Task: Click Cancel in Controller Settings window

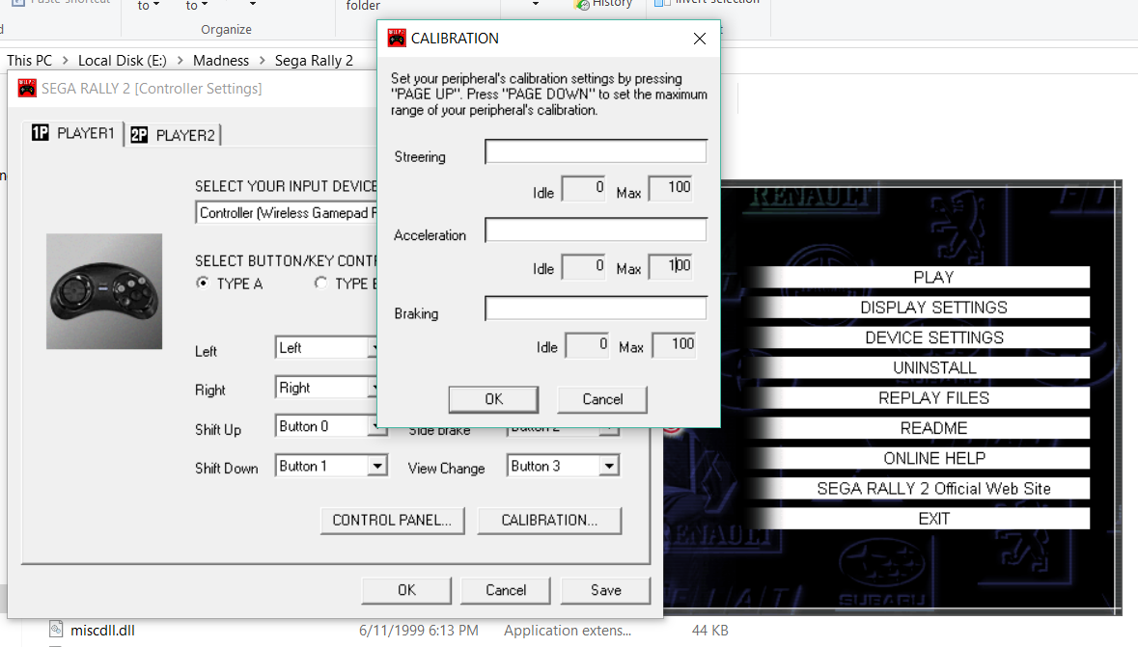Action: (x=506, y=590)
